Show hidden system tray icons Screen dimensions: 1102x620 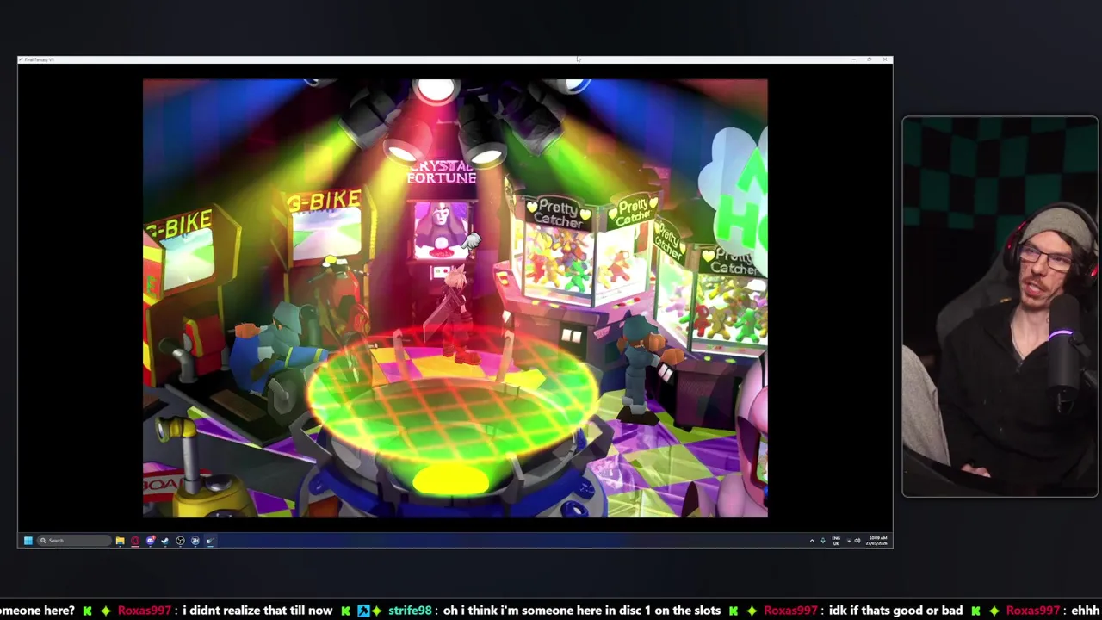pyautogui.click(x=812, y=541)
